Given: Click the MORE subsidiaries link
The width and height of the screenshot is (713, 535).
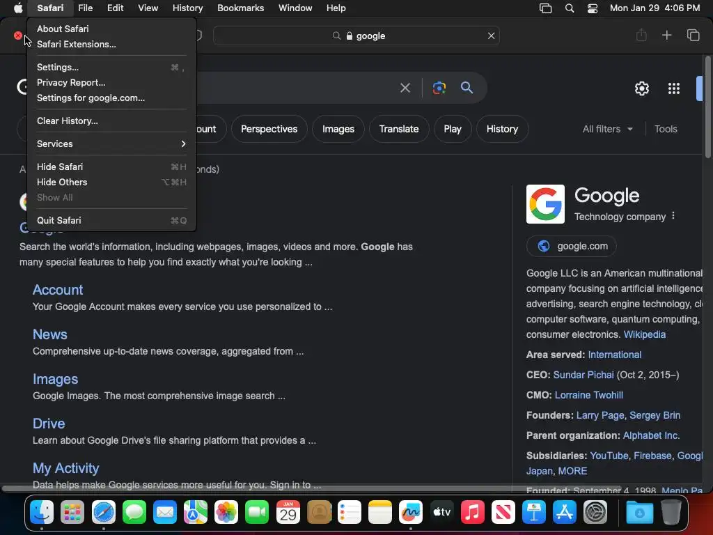Looking at the screenshot, I should (572, 471).
